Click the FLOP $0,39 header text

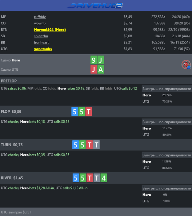click(11, 111)
